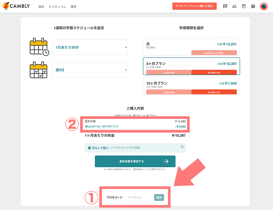
Task: Open the 週3日 dropdown
Action: tap(90, 70)
